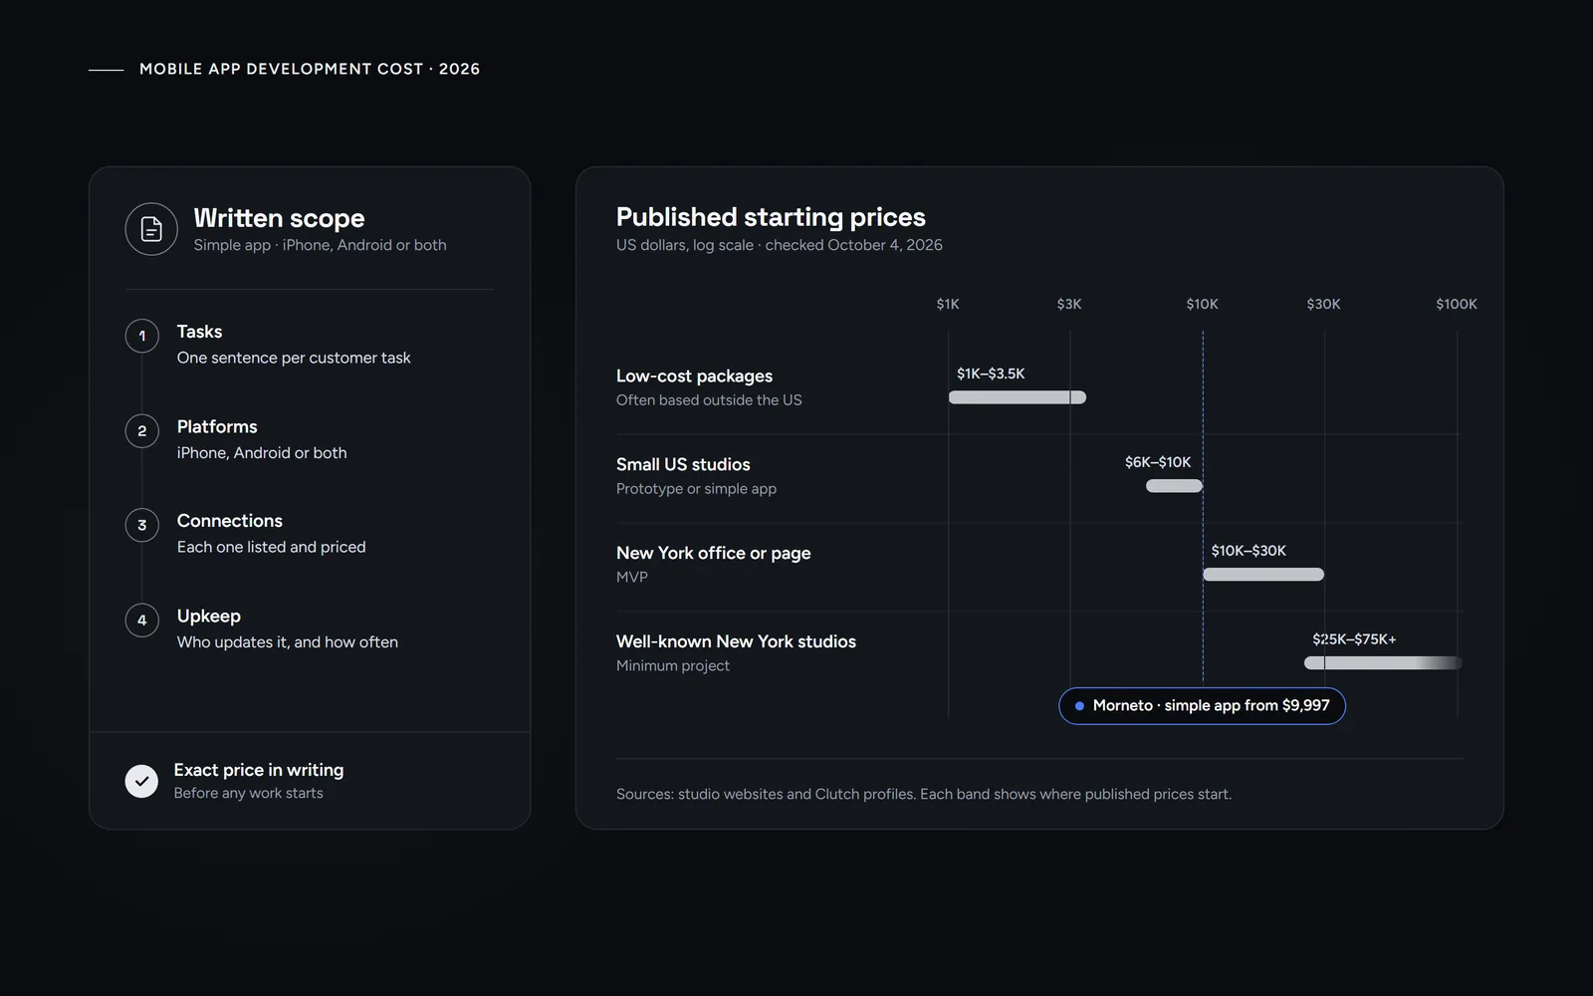Click the "Connections" step title
The image size is (1593, 996).
(230, 521)
